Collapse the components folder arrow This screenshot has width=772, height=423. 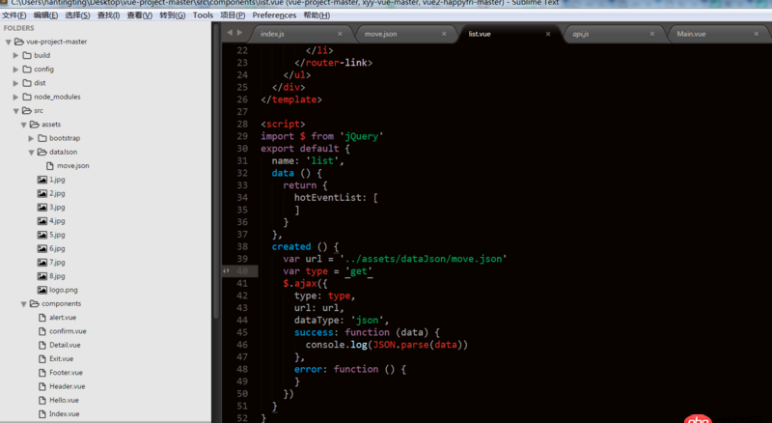23,304
